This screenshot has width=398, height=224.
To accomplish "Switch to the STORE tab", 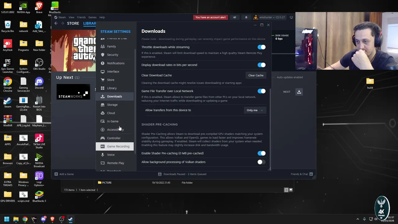I will (73, 23).
